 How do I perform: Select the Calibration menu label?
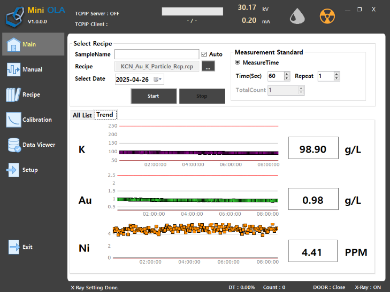[37, 120]
